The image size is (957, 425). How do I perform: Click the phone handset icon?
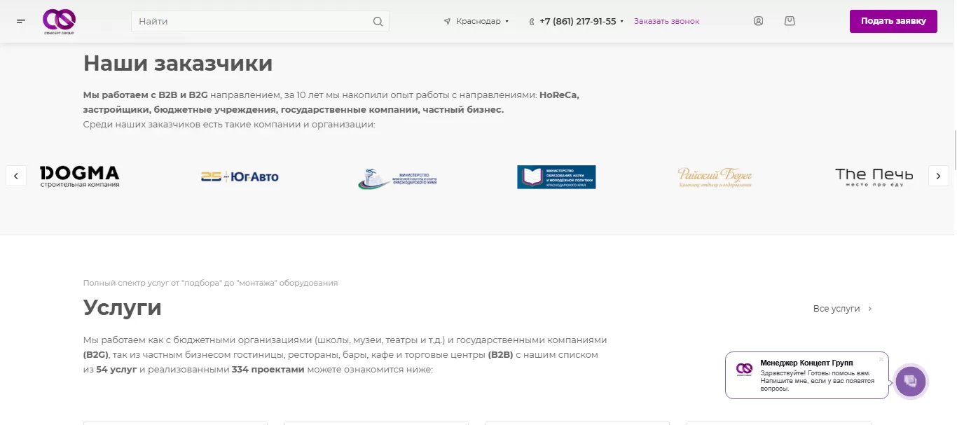coord(532,22)
